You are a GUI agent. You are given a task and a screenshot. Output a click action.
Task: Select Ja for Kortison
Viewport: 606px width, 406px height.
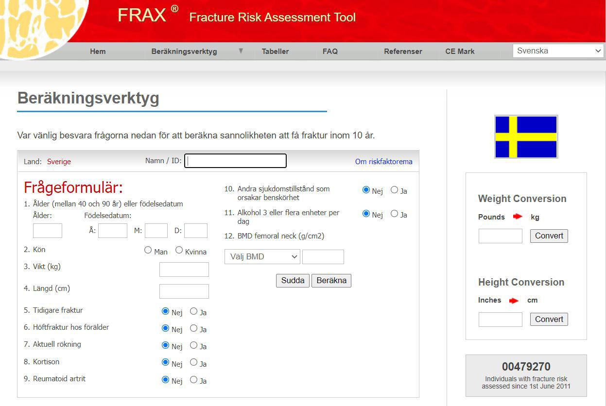click(x=193, y=362)
